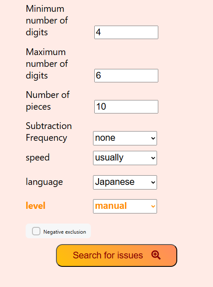Click the language label text

[44, 182]
